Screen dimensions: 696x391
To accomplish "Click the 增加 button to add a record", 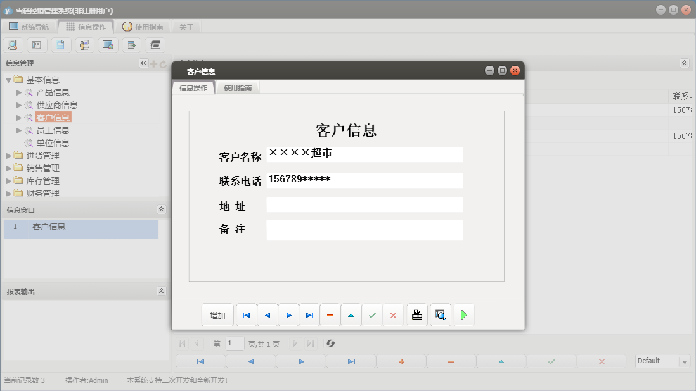I will pos(217,314).
